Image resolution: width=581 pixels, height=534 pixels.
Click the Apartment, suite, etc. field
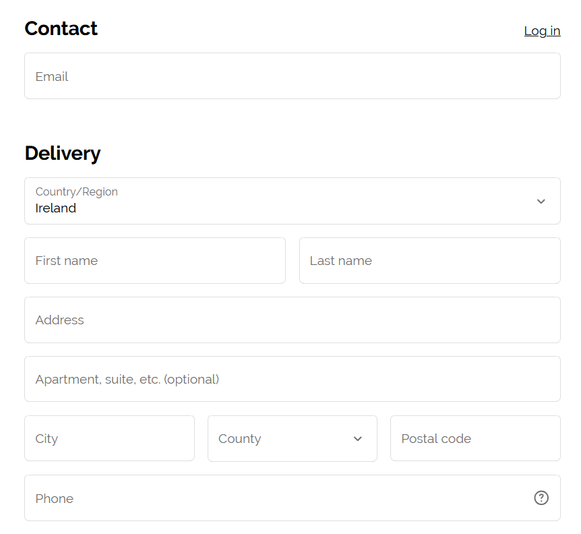(x=292, y=379)
